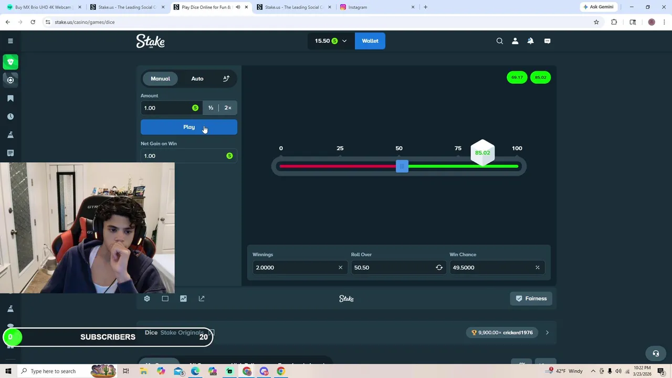This screenshot has width=672, height=378.
Task: Open the green Casino cards icon
Action: pyautogui.click(x=10, y=62)
